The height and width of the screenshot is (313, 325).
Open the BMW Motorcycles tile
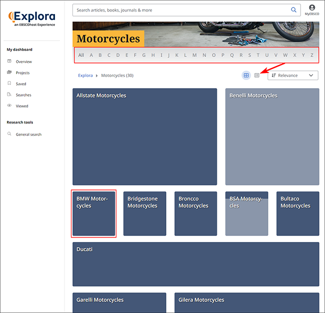click(x=93, y=213)
